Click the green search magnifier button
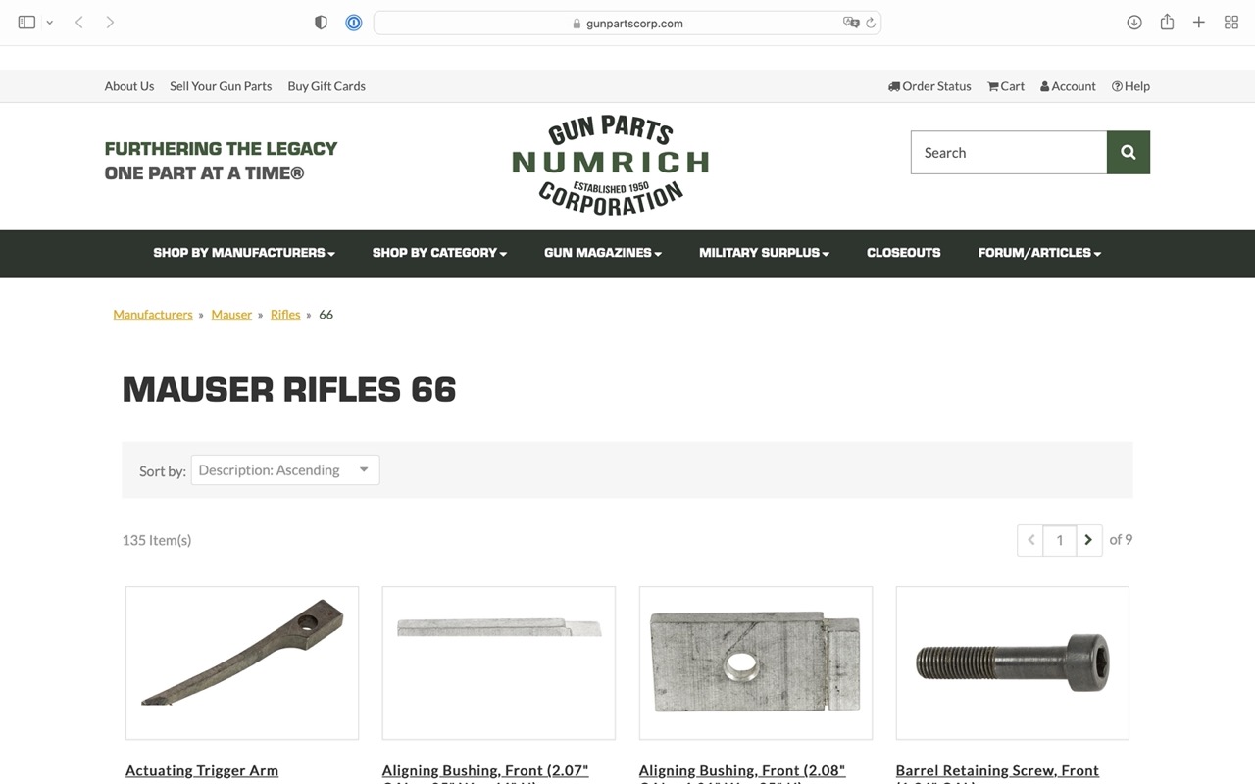Viewport: 1255px width, 784px height. (x=1128, y=152)
